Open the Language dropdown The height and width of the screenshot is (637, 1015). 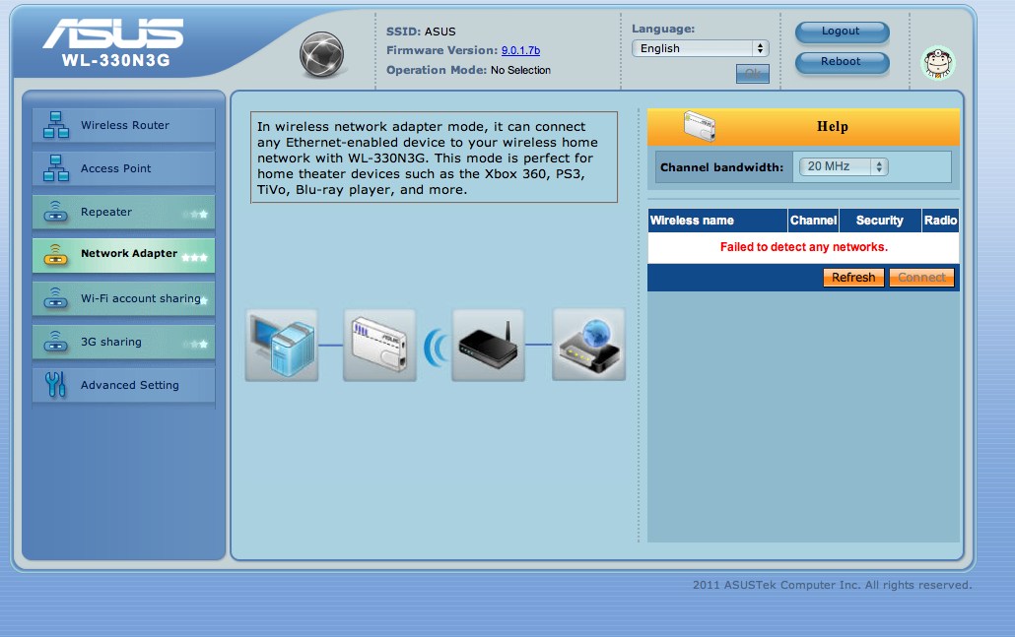click(x=700, y=48)
